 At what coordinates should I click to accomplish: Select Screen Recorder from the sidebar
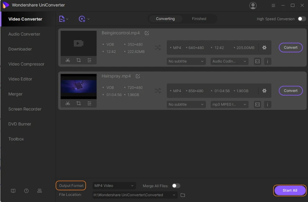pos(25,109)
